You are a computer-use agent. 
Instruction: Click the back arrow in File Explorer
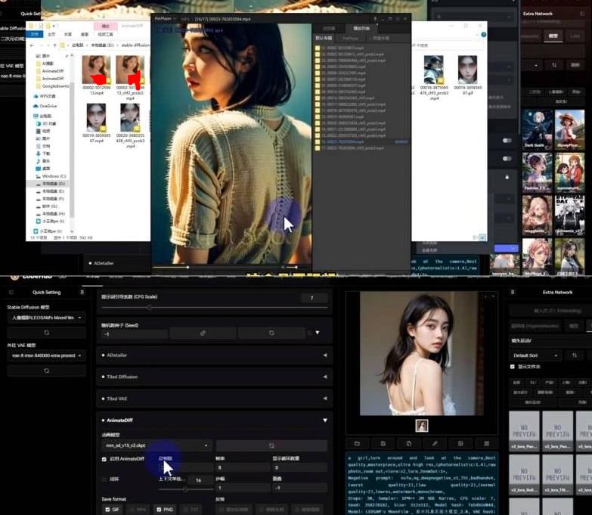[32, 45]
